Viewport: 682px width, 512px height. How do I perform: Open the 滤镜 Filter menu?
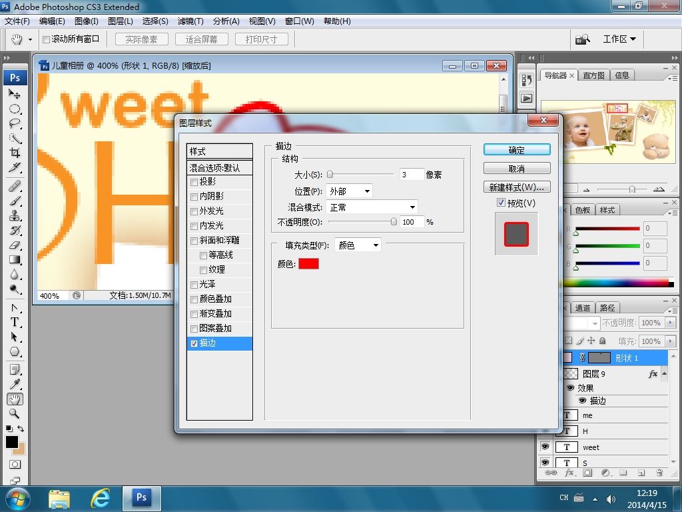click(x=190, y=21)
